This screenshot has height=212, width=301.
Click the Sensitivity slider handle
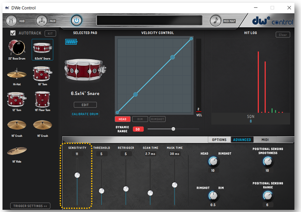tap(77, 175)
